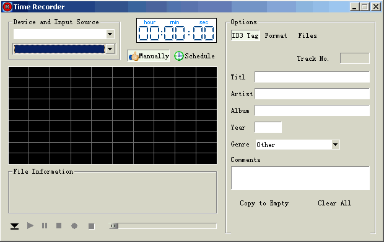Switch to Schedule mode with clock icon
This screenshot has height=242, width=384.
pos(194,56)
